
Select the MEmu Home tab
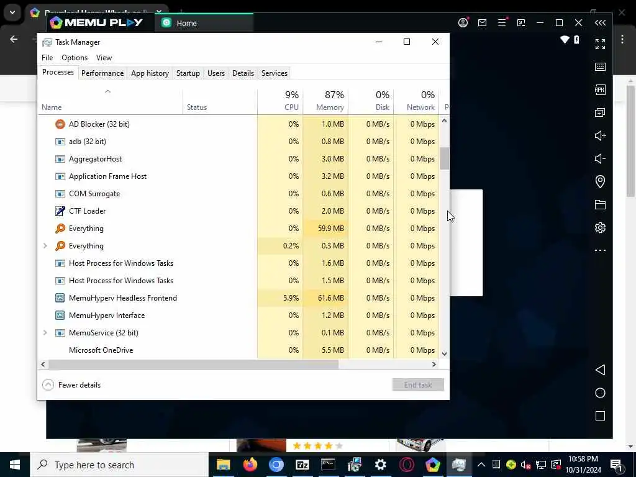pyautogui.click(x=204, y=23)
